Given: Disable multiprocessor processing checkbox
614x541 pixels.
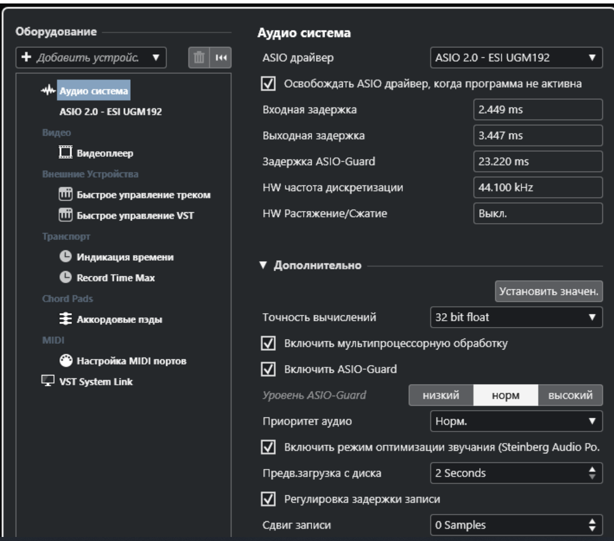Looking at the screenshot, I should (267, 343).
